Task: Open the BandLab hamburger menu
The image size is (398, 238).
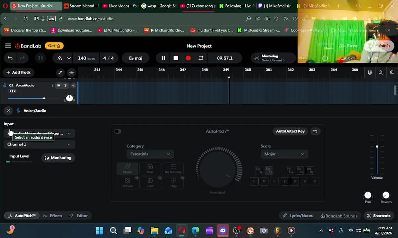Action: (8, 46)
